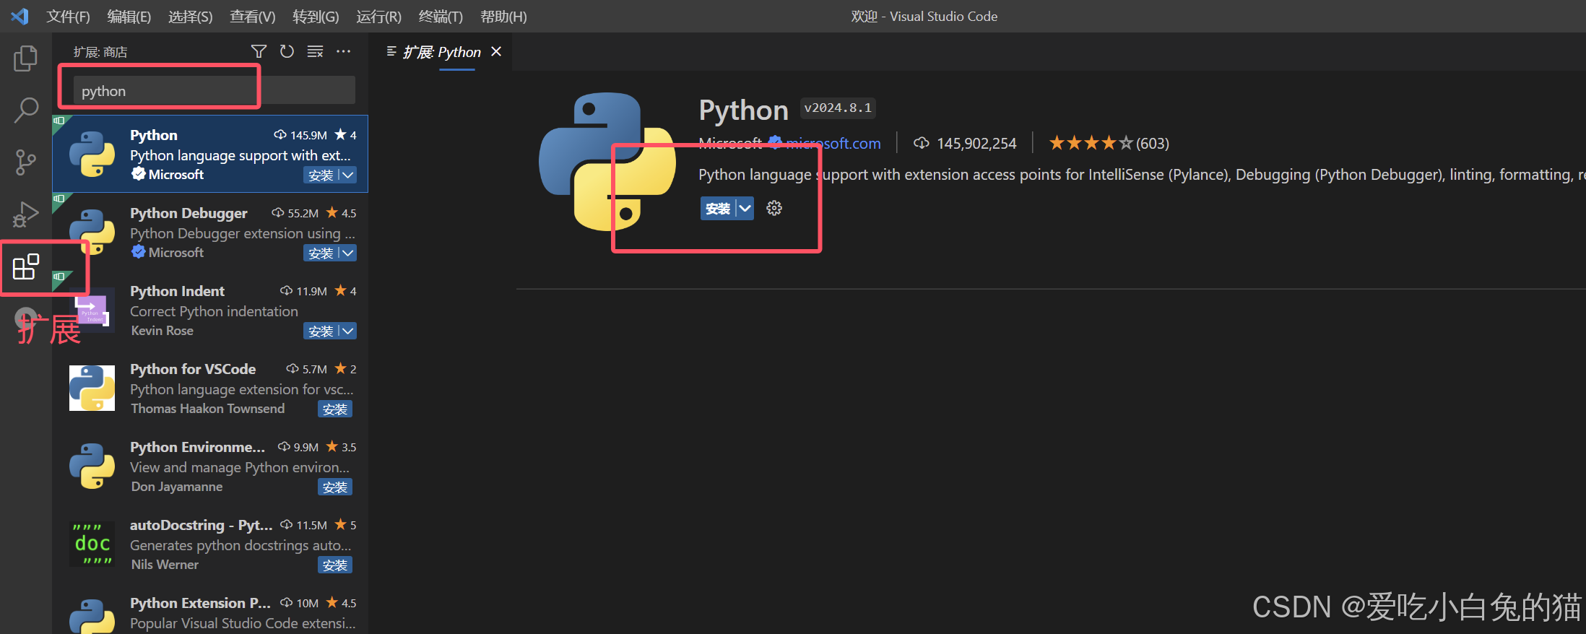Screen dimensions: 1586x634
Task: Click the install count 145,902,254
Action: [x=965, y=143]
